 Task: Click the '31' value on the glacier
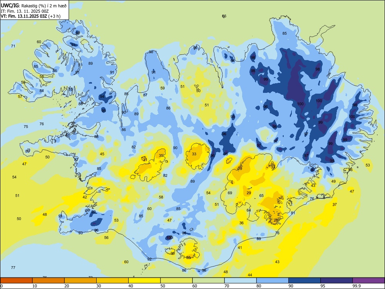pyautogui.click(x=145, y=160)
